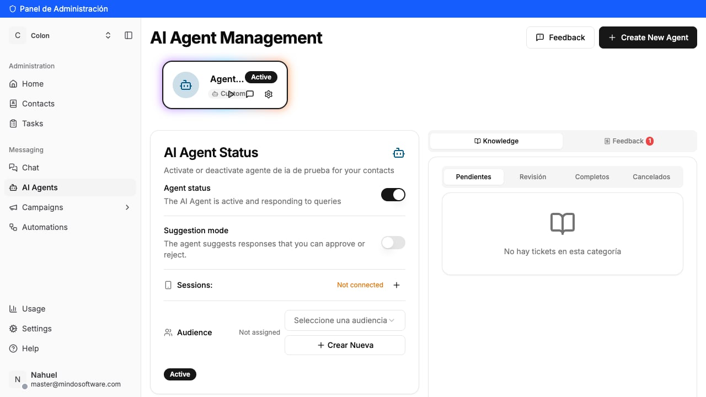The height and width of the screenshot is (397, 706).
Task: Open Automations via its workflow icon
Action: (13, 227)
